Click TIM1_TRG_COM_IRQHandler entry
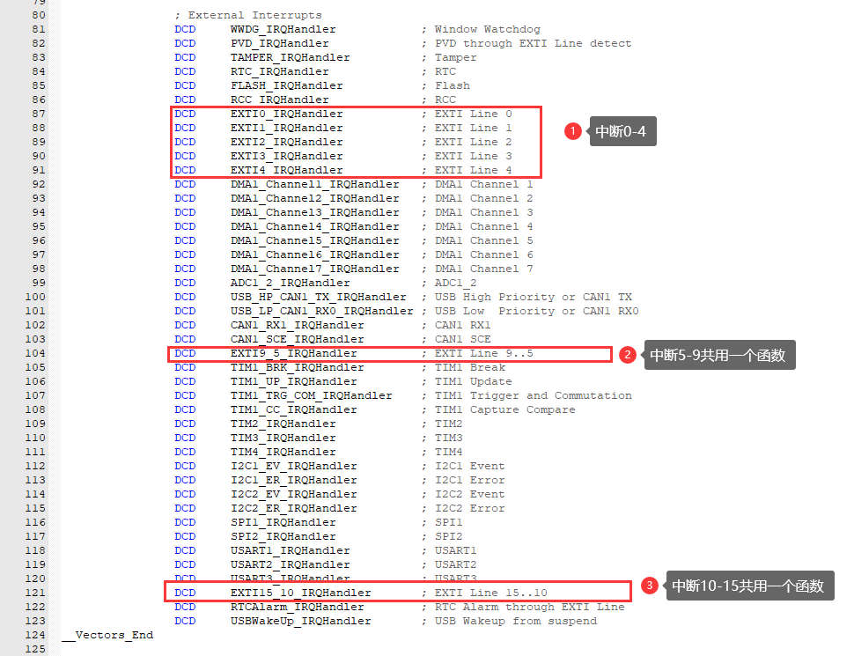The height and width of the screenshot is (656, 854). [311, 396]
